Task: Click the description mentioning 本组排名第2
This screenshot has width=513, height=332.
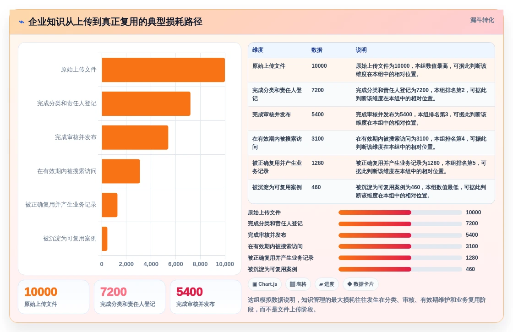Action: click(x=421, y=94)
